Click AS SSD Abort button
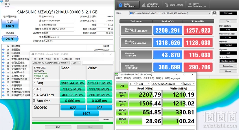 90,127
